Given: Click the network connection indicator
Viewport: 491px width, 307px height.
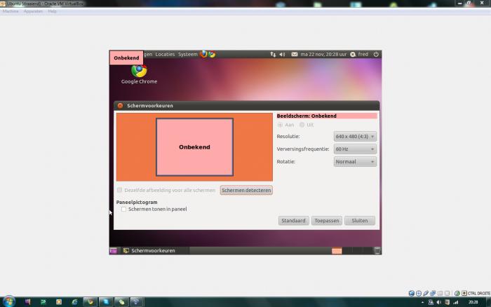Looking at the screenshot, I should click(273, 54).
